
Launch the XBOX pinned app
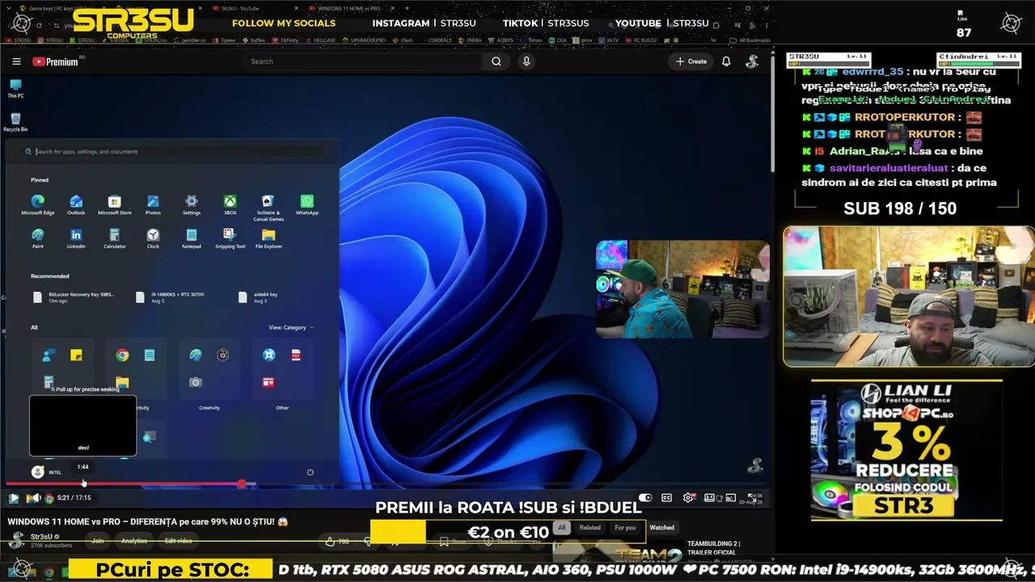tap(230, 205)
